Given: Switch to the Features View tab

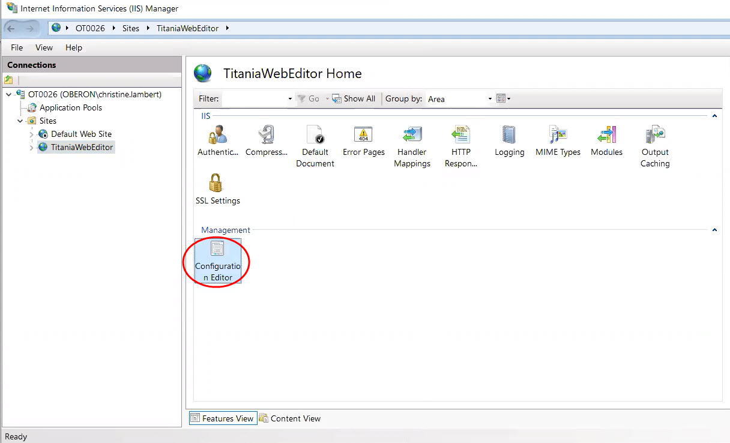Looking at the screenshot, I should pyautogui.click(x=223, y=418).
